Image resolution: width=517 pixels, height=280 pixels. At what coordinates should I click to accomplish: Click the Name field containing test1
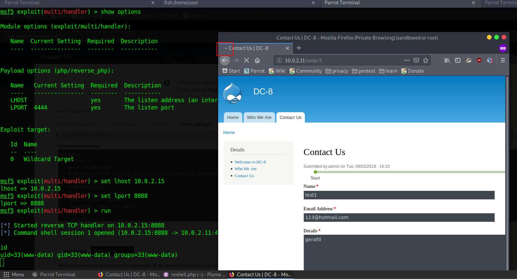point(399,195)
